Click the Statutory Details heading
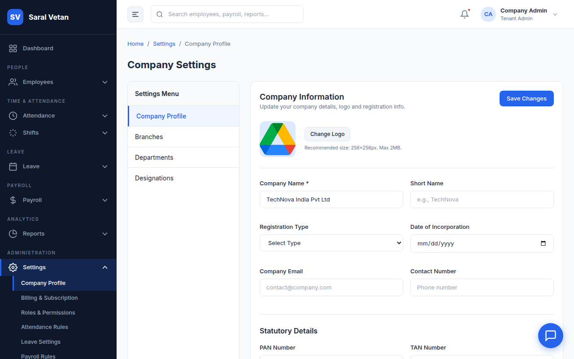Viewport: 574px width, 359px height. click(x=288, y=331)
